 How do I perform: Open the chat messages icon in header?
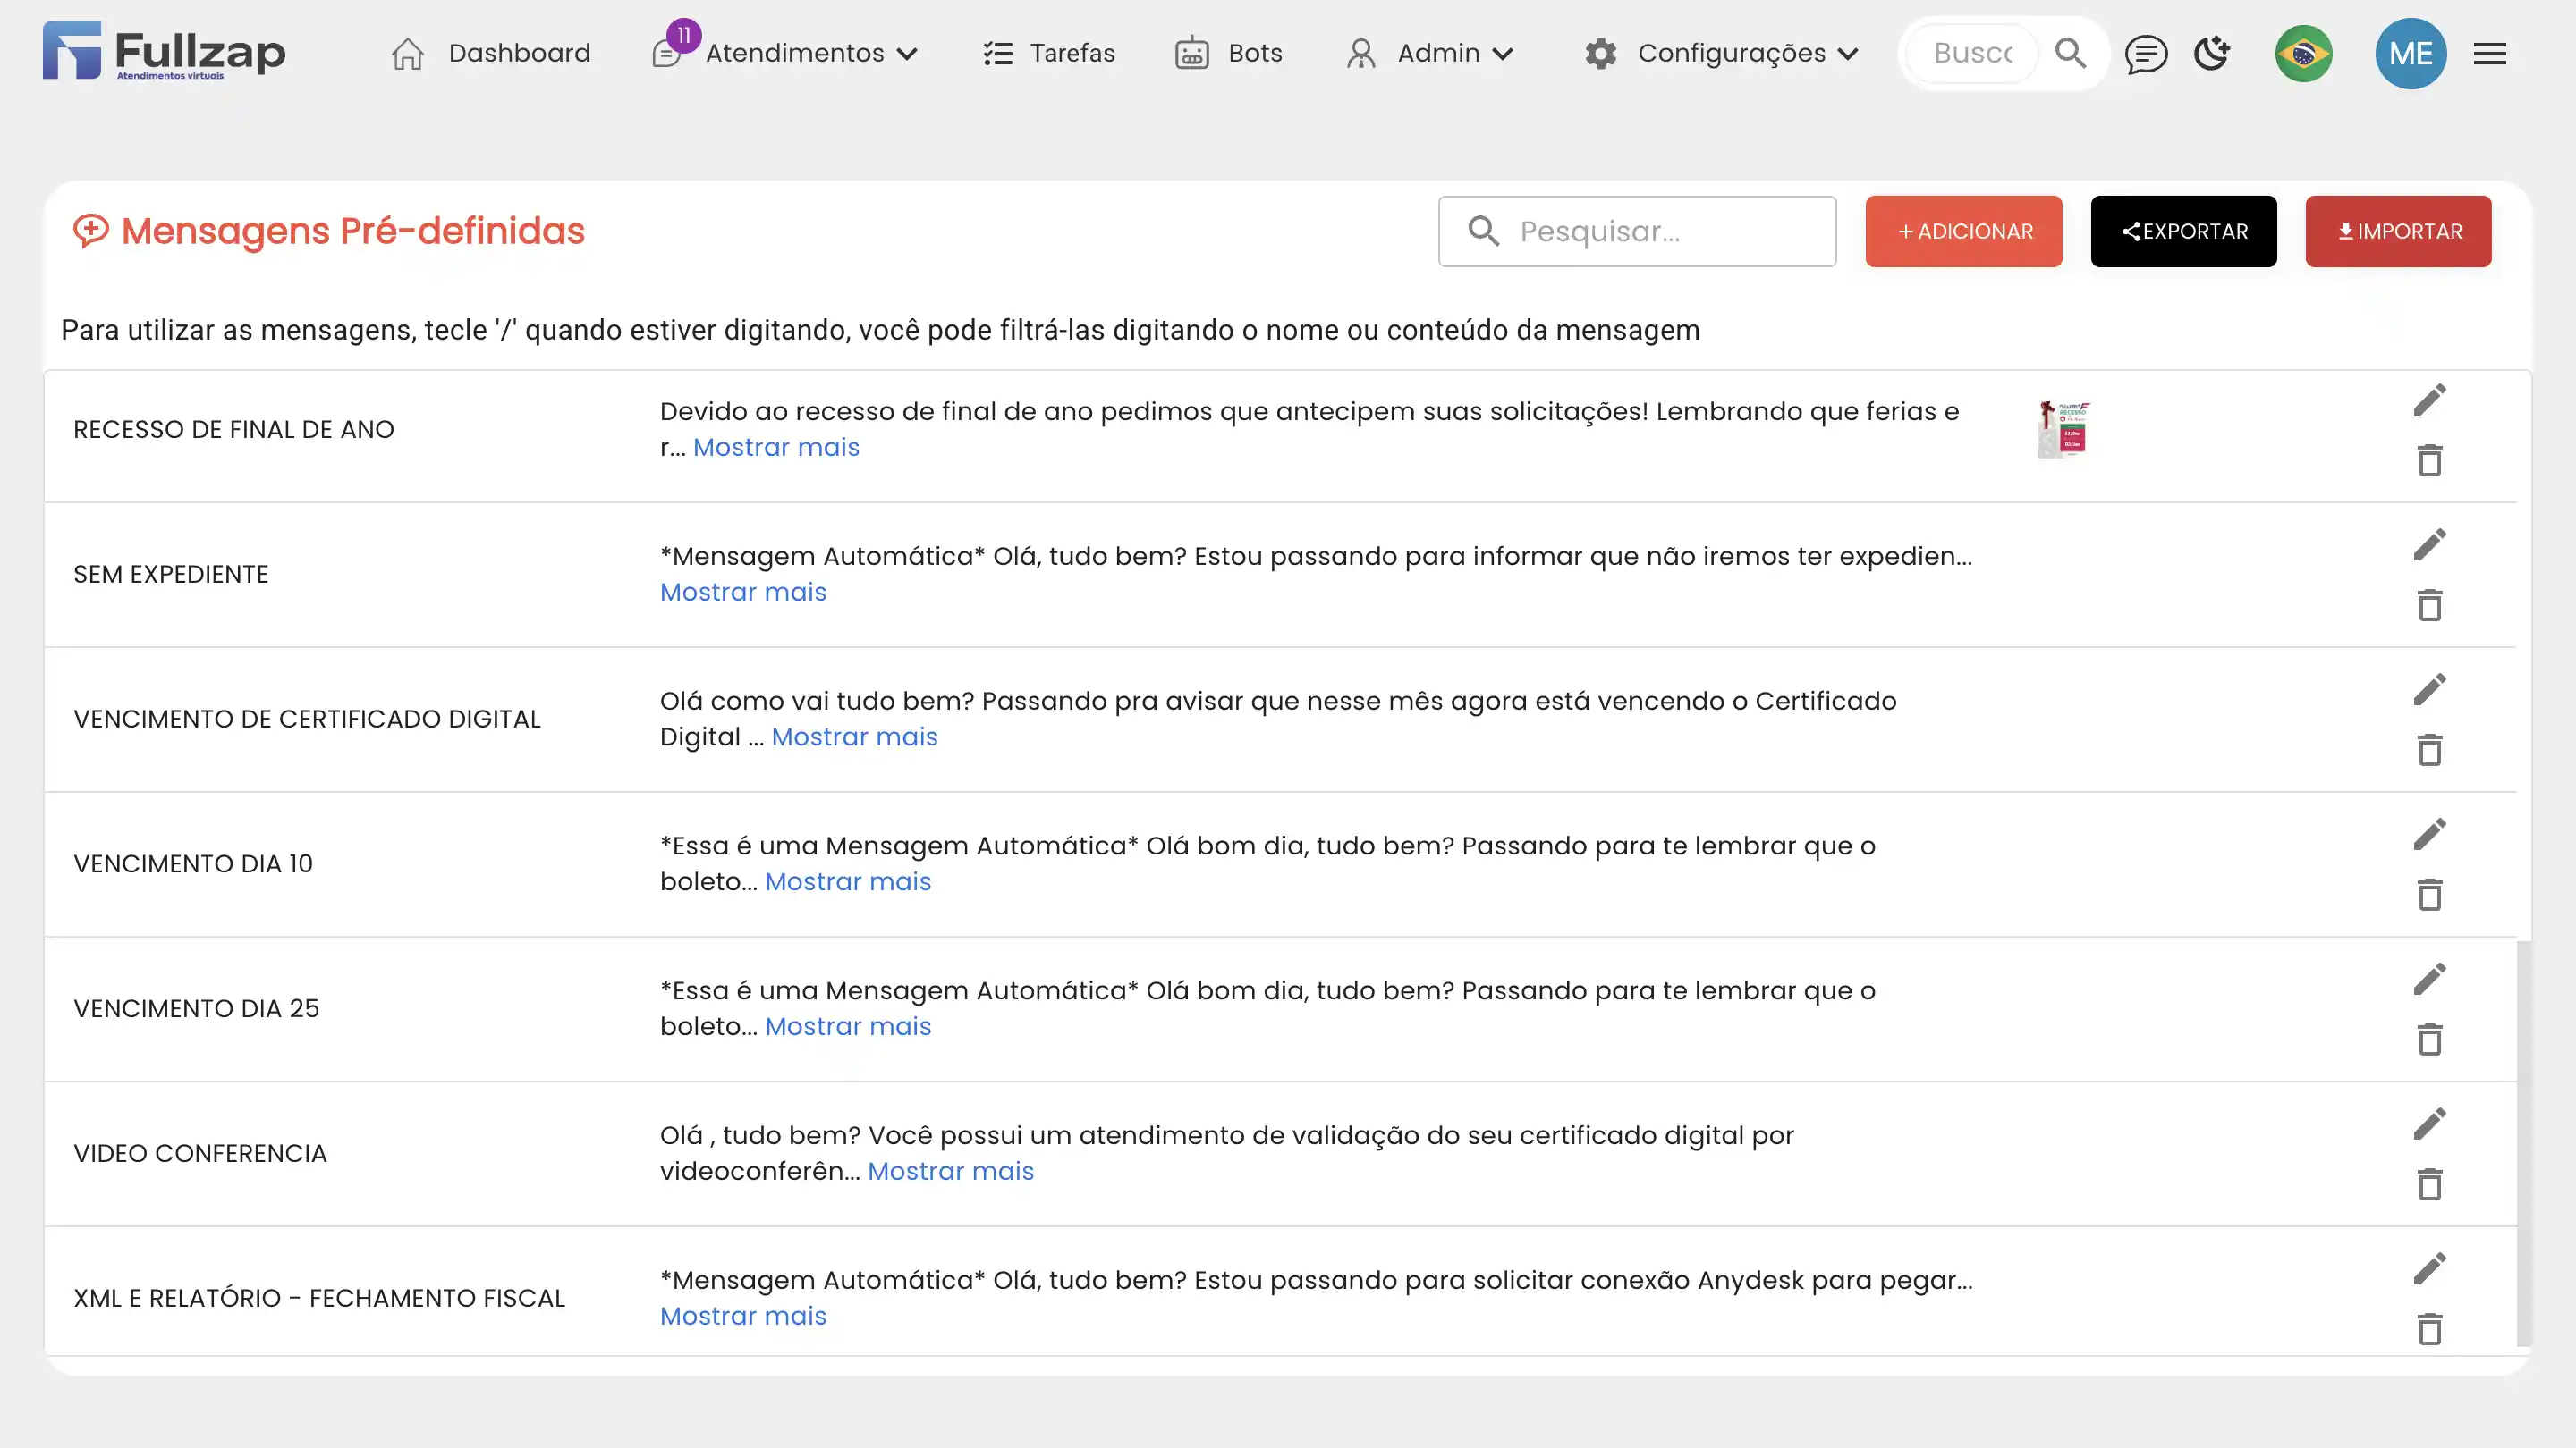(2145, 54)
